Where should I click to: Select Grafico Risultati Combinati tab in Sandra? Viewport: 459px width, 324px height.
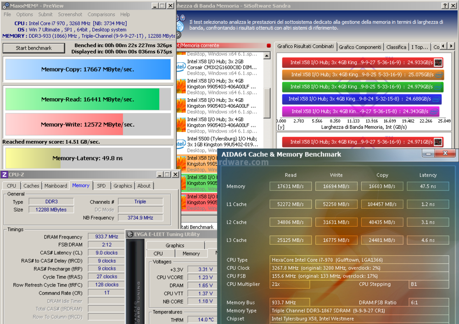305,46
